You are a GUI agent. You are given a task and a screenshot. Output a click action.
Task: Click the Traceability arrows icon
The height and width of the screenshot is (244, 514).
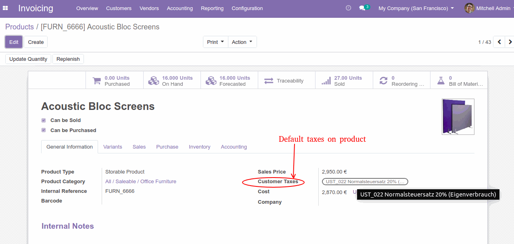[x=269, y=81]
